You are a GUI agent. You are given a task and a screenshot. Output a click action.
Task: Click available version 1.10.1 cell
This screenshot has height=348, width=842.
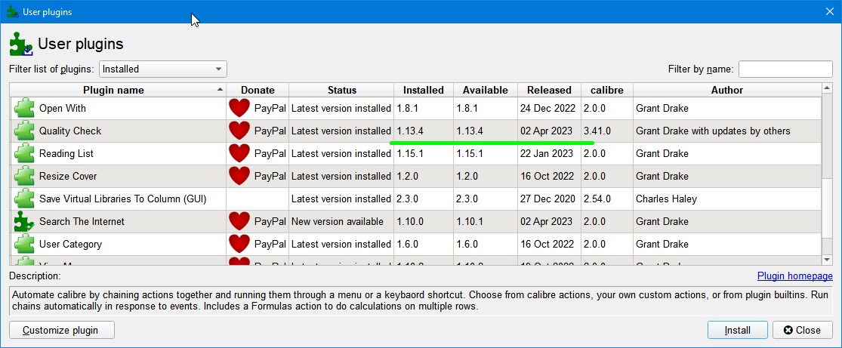click(486, 221)
